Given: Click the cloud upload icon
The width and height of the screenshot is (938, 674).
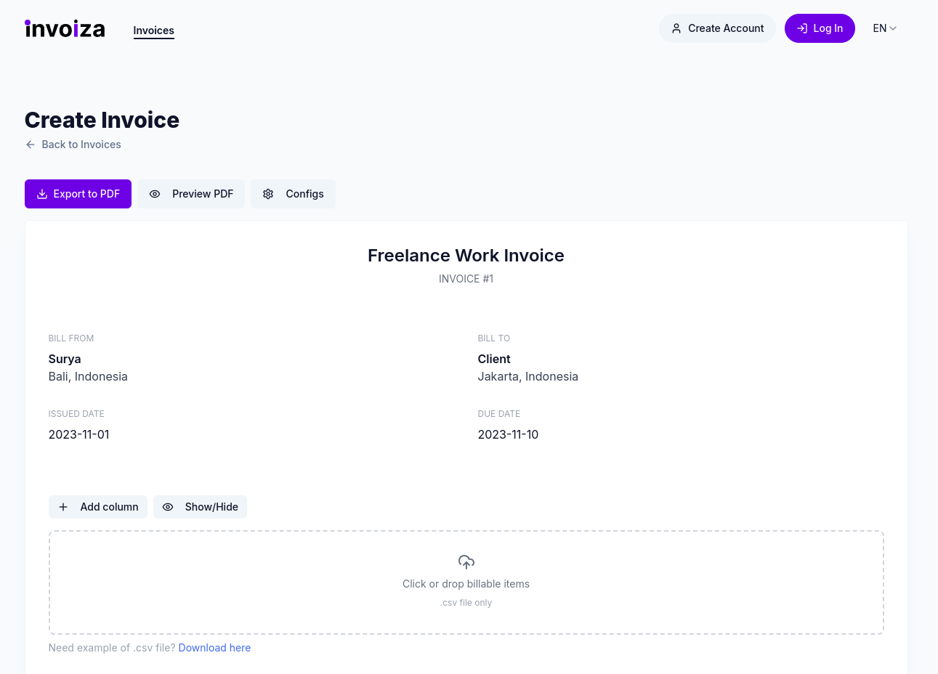Looking at the screenshot, I should [x=466, y=561].
